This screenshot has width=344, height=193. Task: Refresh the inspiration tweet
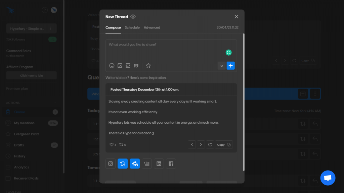click(210, 144)
